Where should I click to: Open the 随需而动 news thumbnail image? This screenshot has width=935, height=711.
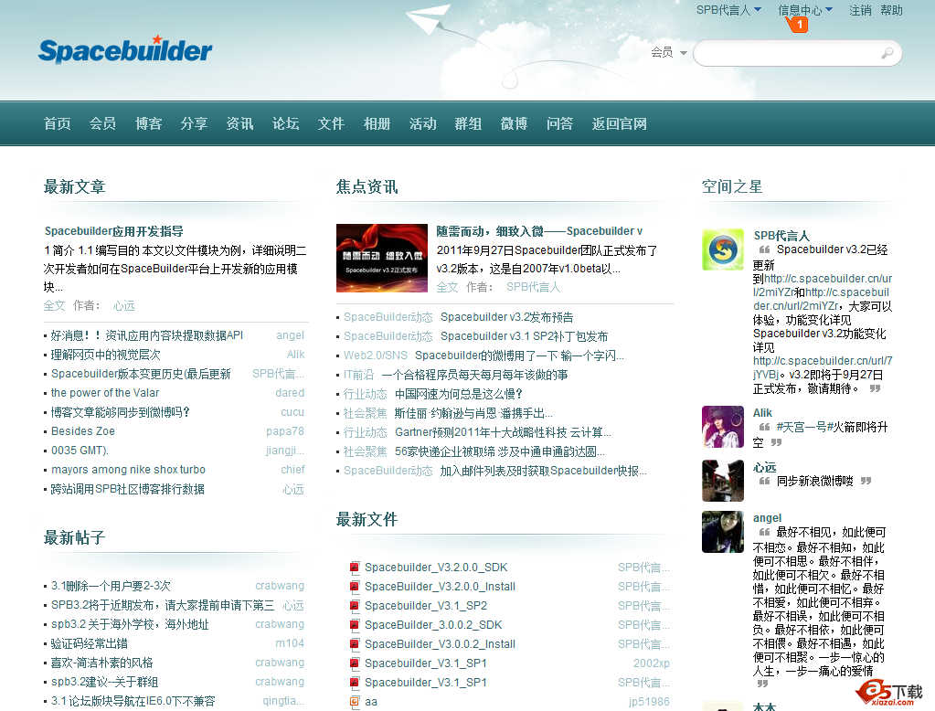click(382, 258)
